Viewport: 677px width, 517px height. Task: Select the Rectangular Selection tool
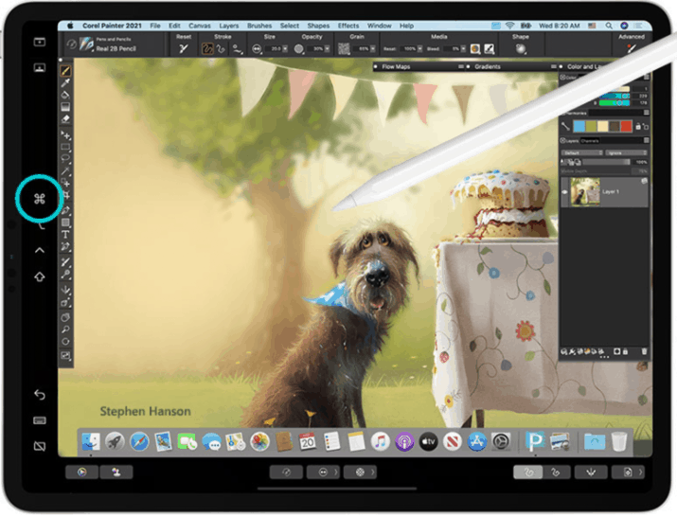pos(65,148)
